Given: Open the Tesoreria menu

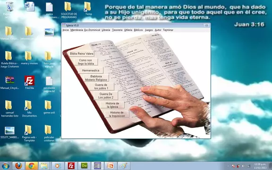Looking at the screenshot, I should (117, 30).
